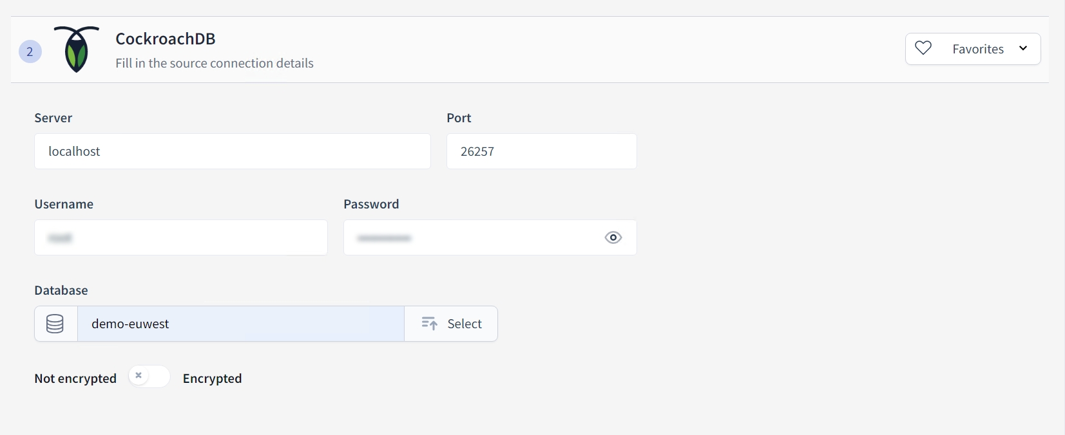Image resolution: width=1065 pixels, height=435 pixels.
Task: Click the Select list arrow icon
Action: pyautogui.click(x=429, y=323)
